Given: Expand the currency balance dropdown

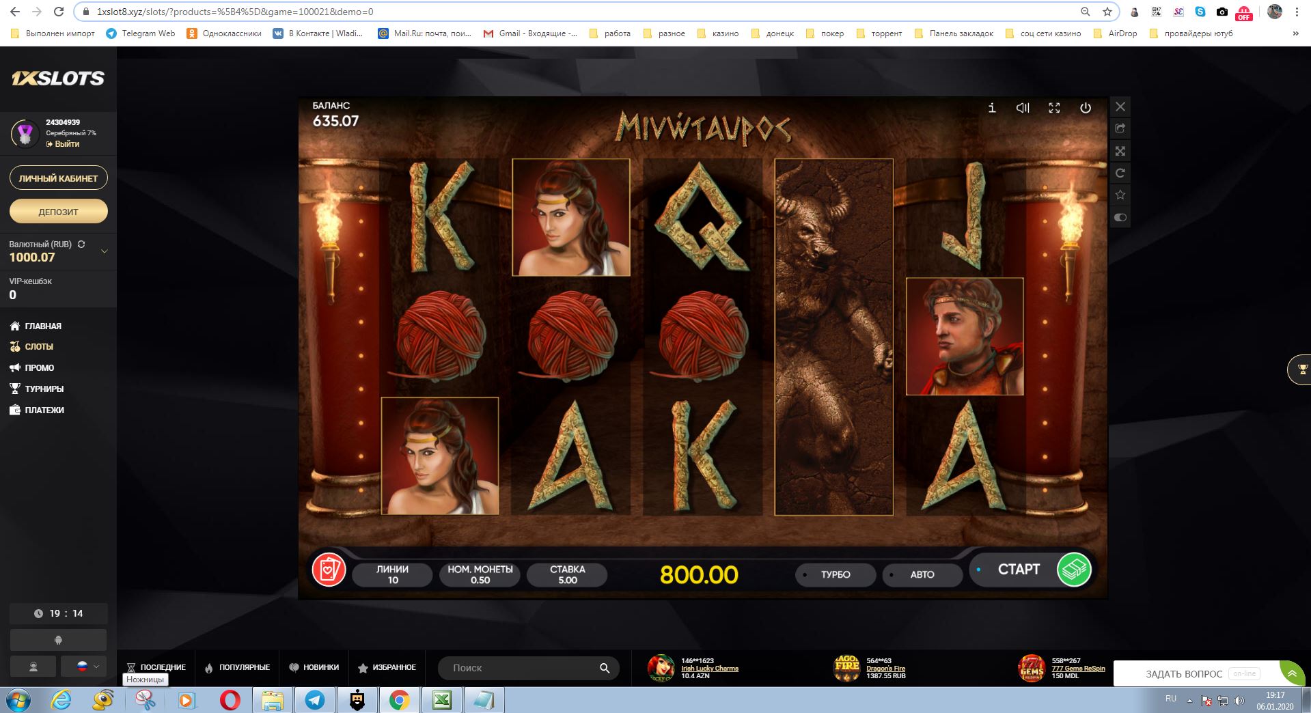Looking at the screenshot, I should (105, 251).
